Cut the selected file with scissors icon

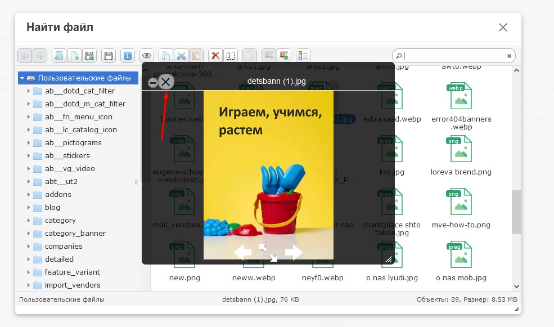[x=181, y=56]
